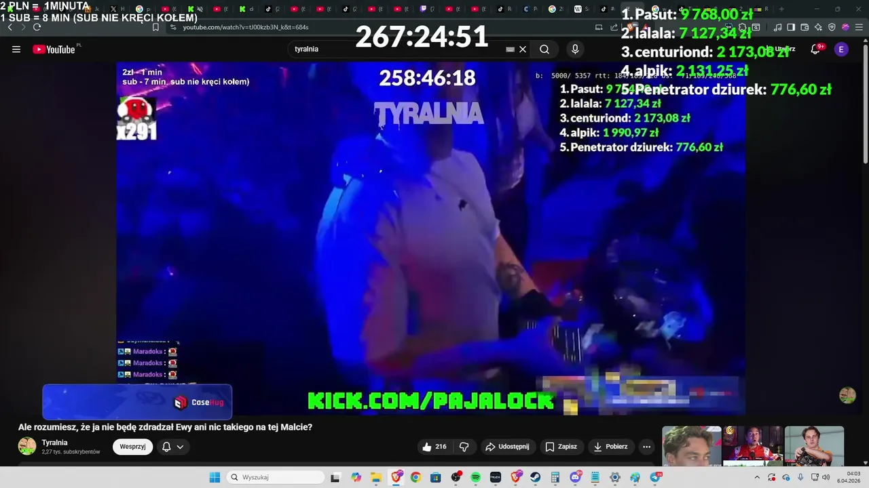The width and height of the screenshot is (869, 488).
Task: Toggle the Brave sidebar panel icon
Action: [791, 27]
